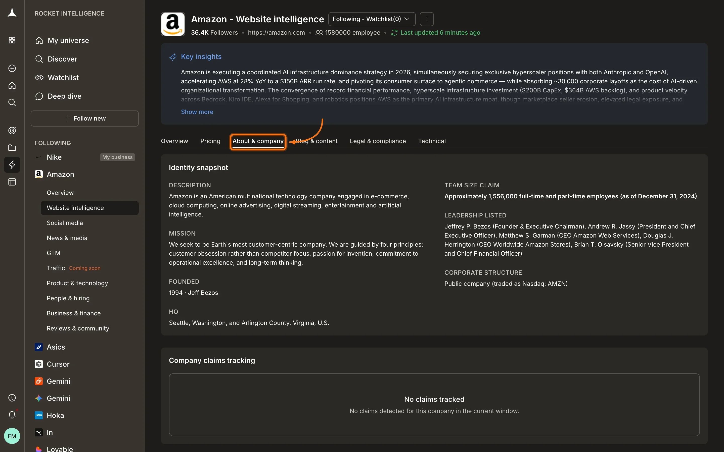Click the My business badge next to Nike
724x452 pixels.
point(117,157)
